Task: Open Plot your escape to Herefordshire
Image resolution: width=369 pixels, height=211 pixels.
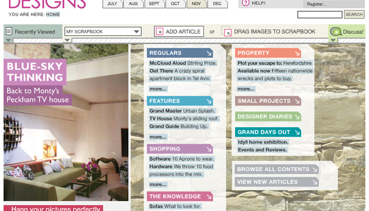Action: tap(275, 63)
